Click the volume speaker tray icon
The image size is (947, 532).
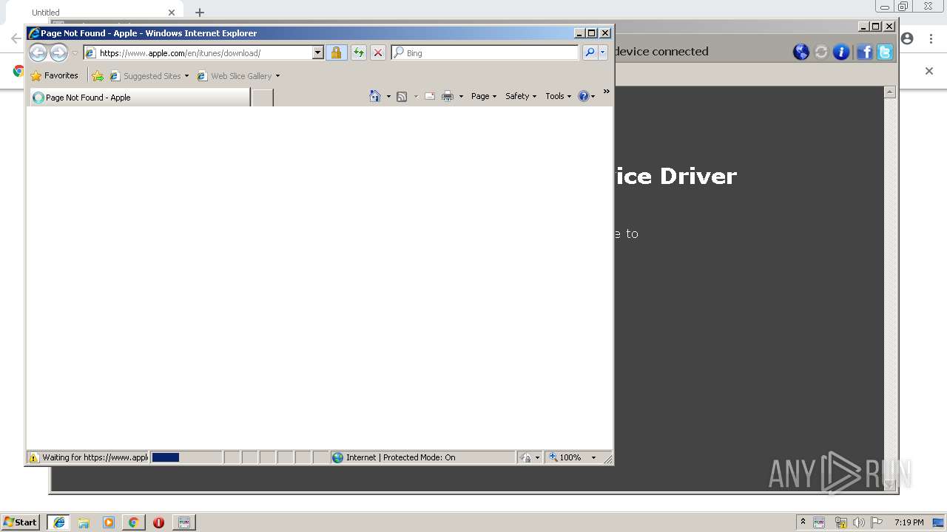[859, 522]
